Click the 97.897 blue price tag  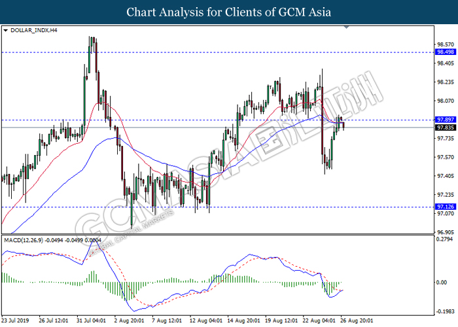pos(446,120)
